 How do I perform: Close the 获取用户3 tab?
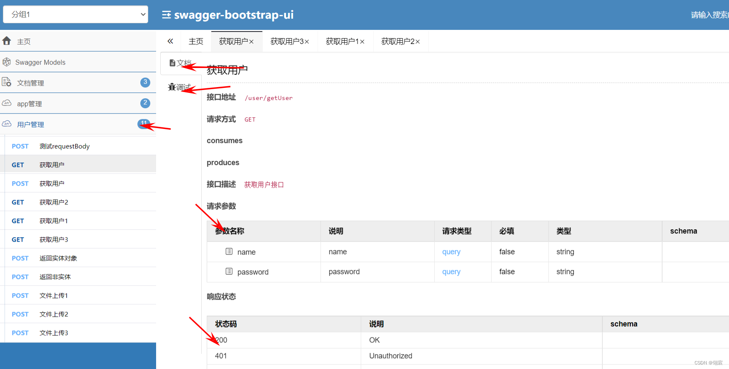click(307, 42)
